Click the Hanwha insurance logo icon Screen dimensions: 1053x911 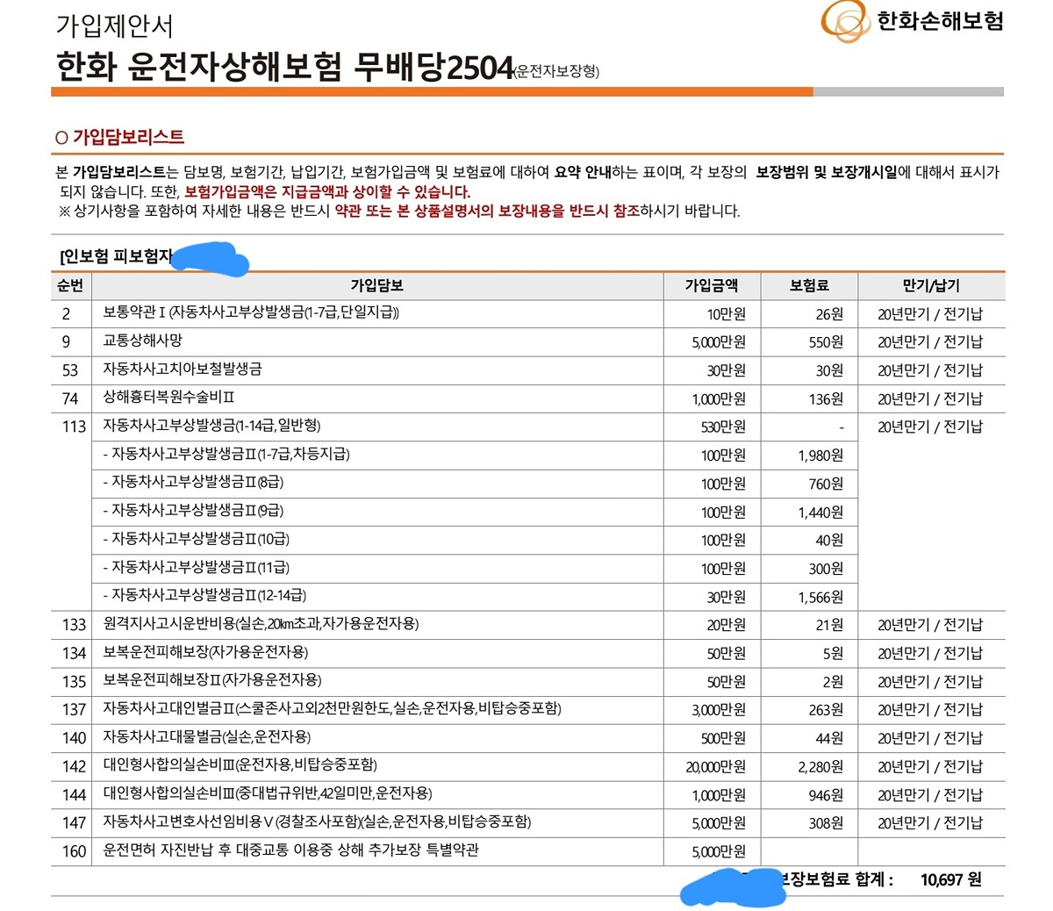coord(846,21)
